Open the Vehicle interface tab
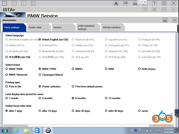 coord(113,28)
